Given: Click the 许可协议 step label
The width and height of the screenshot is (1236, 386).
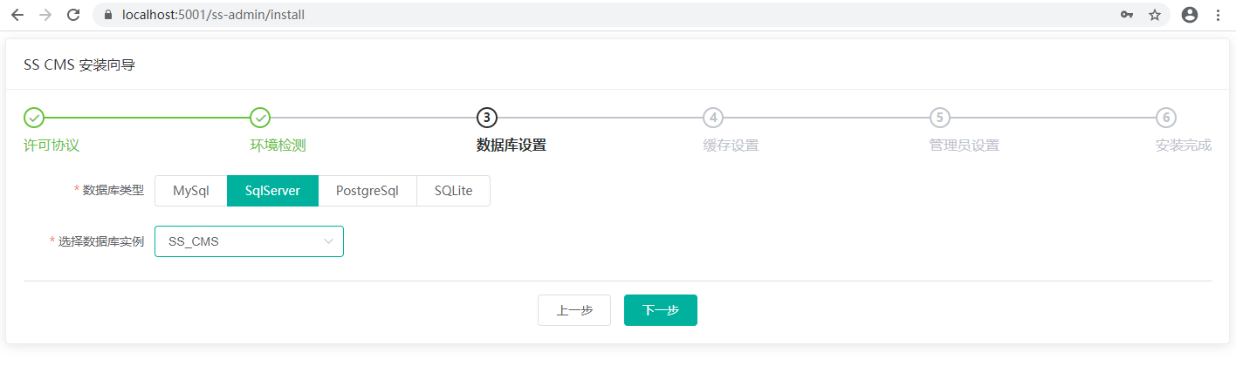Looking at the screenshot, I should click(51, 146).
